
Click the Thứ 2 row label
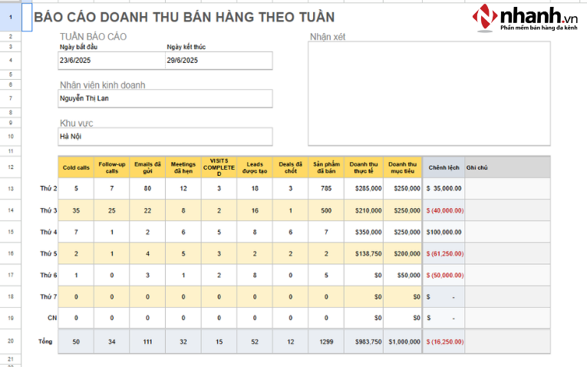tap(48, 188)
